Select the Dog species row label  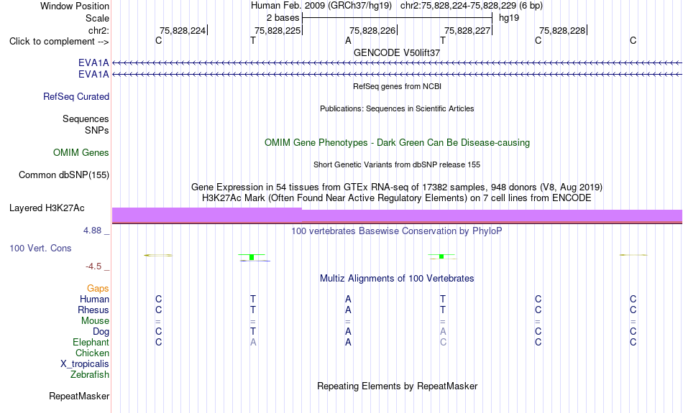[101, 332]
